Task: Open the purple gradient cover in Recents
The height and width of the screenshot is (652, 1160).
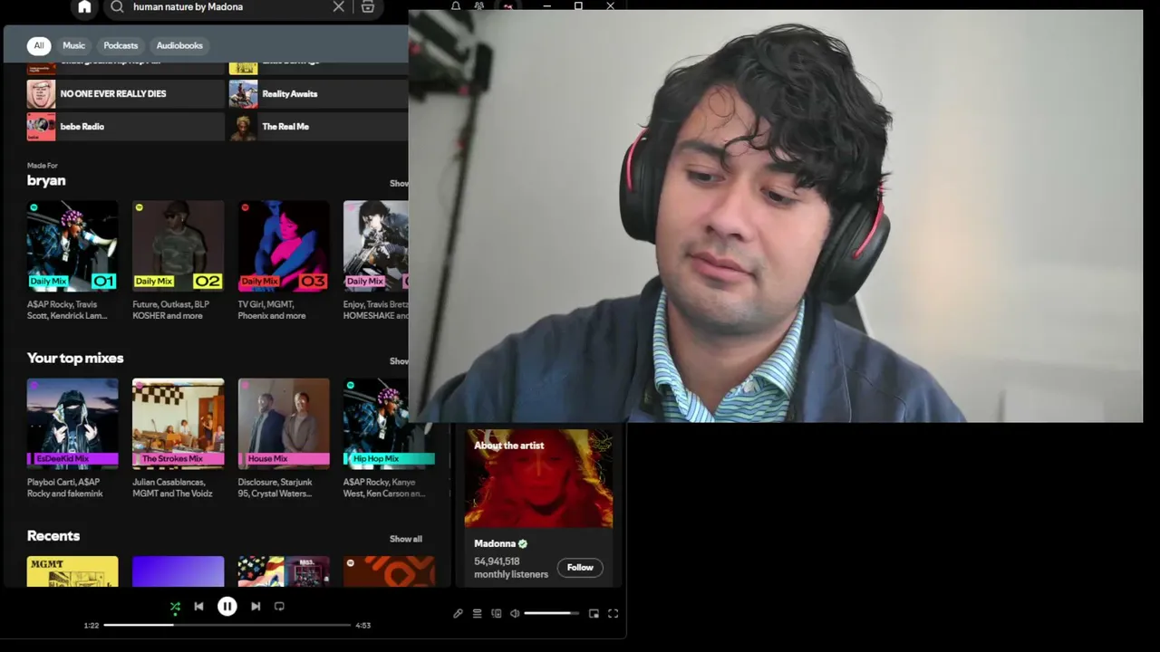Action: pos(178,571)
